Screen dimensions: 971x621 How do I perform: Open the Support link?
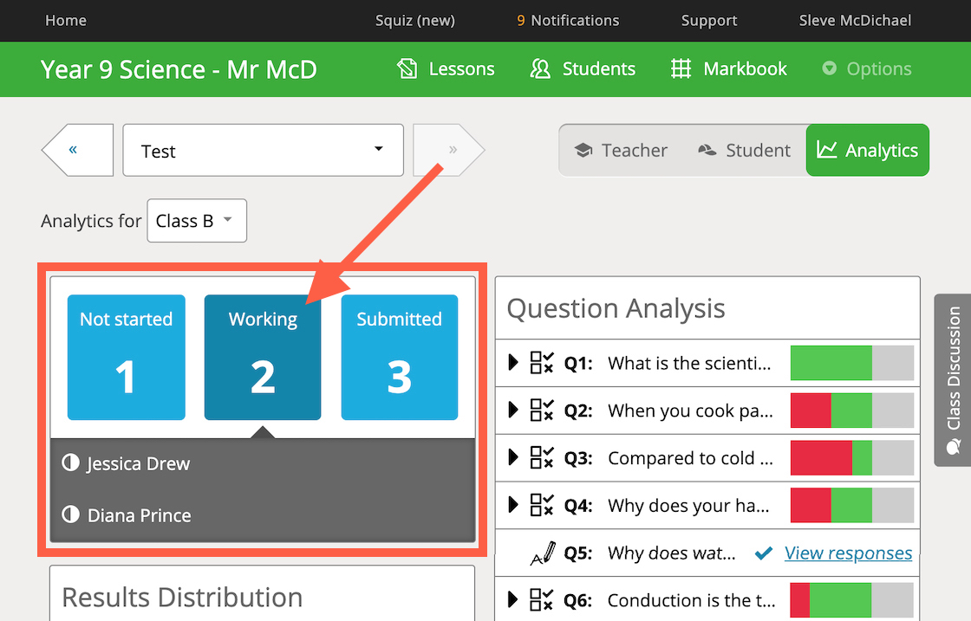pyautogui.click(x=709, y=21)
